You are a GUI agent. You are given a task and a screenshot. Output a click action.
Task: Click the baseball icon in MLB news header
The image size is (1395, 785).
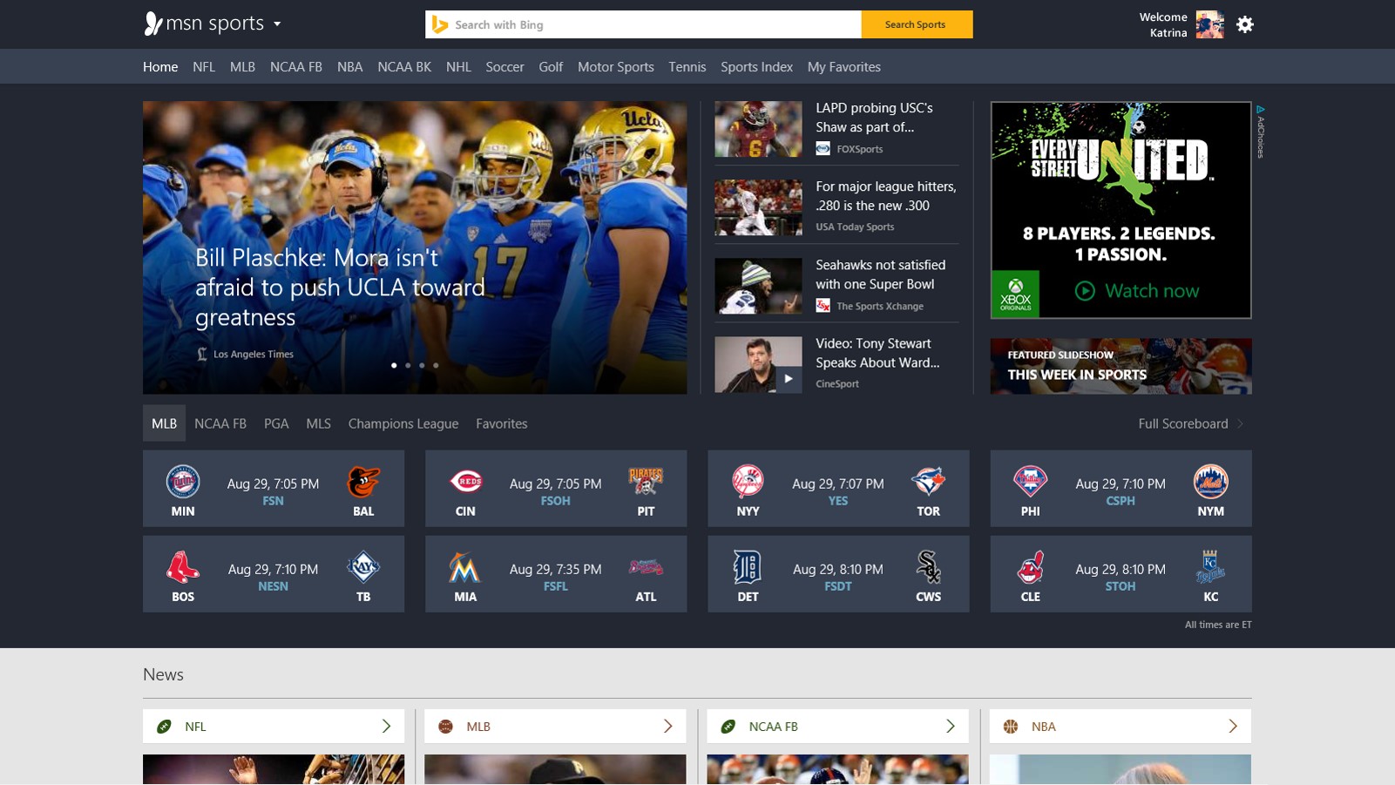click(446, 727)
